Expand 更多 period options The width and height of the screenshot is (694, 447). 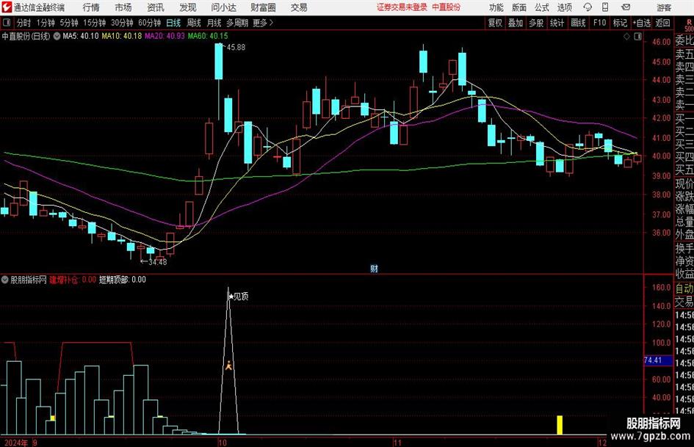coord(263,23)
